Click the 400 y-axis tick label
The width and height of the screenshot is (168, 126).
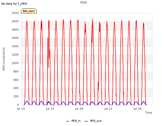pos(16,88)
